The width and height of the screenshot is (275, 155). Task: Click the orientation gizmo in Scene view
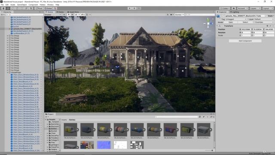coord(208,23)
